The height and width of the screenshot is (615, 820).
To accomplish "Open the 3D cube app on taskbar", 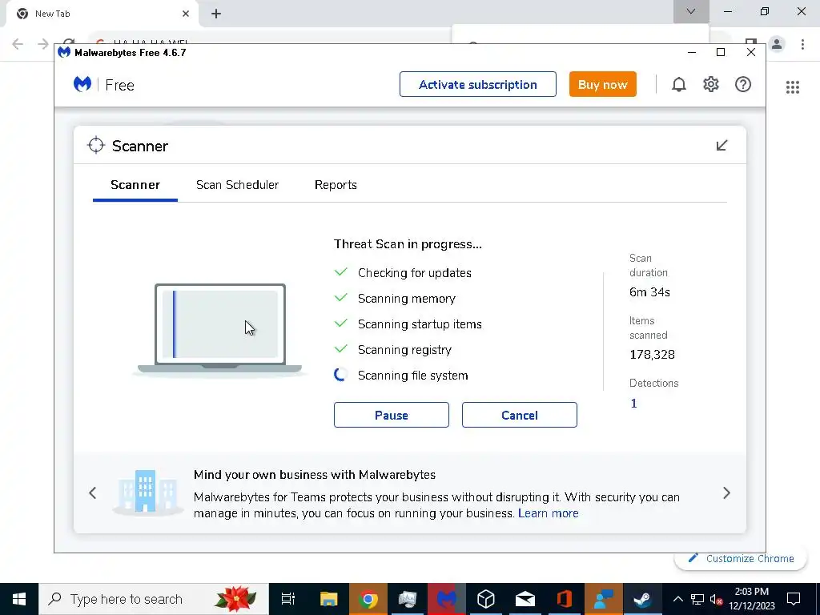I will (x=486, y=599).
